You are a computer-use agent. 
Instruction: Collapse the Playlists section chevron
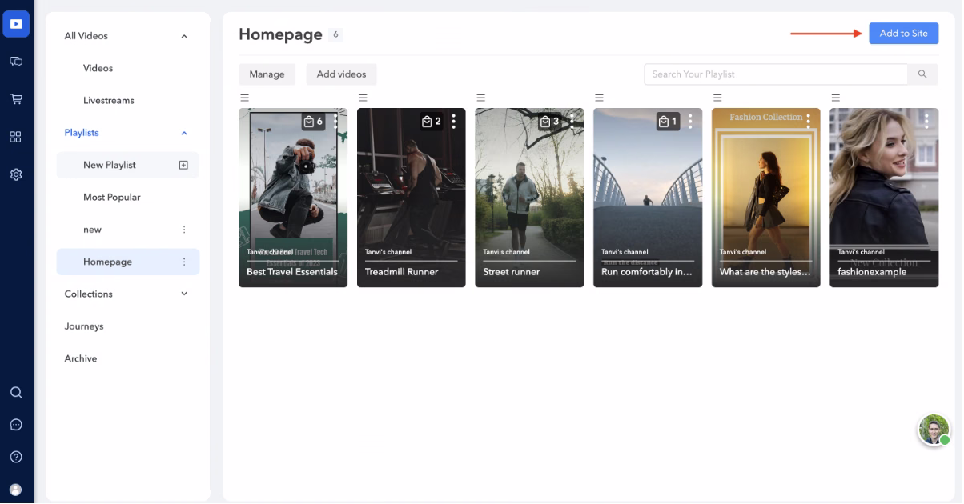(x=184, y=133)
